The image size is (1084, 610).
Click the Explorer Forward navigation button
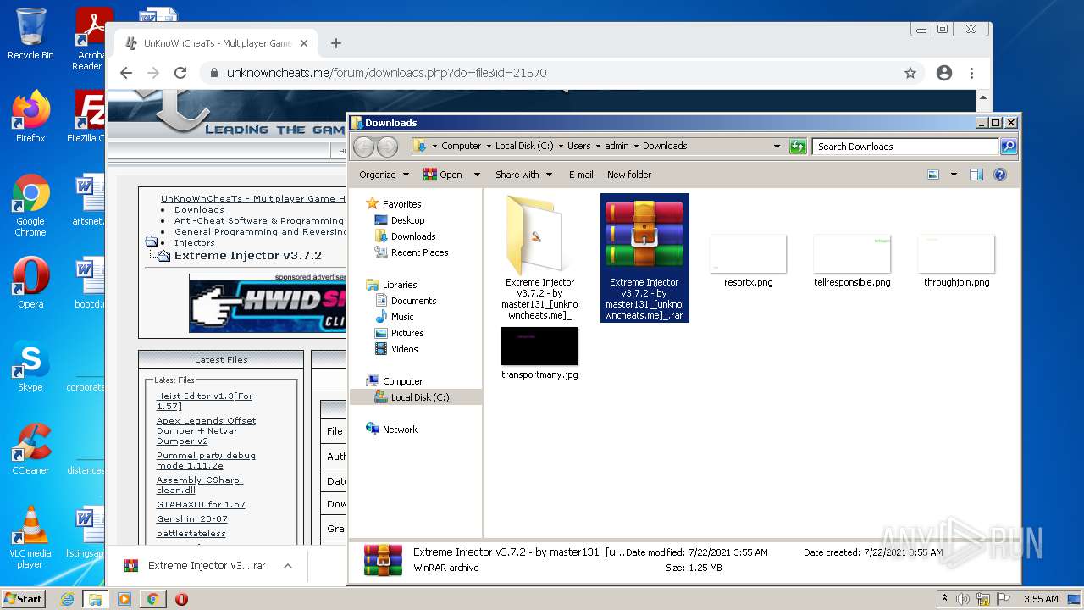click(387, 147)
